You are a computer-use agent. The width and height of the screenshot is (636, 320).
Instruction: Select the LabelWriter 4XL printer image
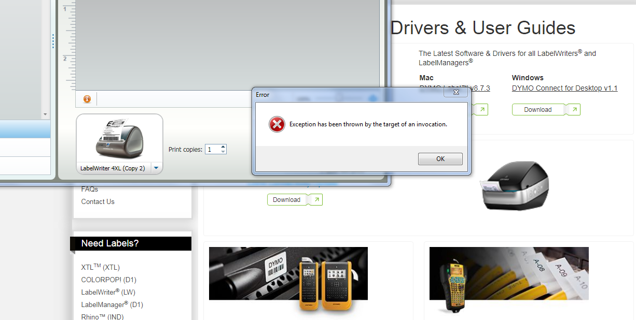coord(119,139)
